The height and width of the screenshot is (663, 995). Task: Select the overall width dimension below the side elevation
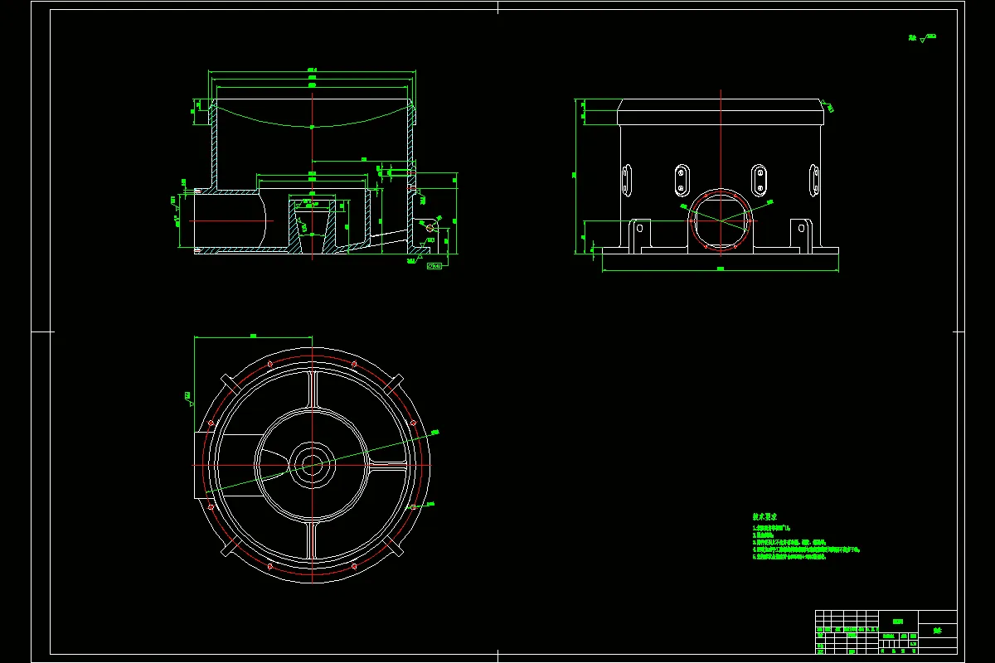(x=720, y=269)
